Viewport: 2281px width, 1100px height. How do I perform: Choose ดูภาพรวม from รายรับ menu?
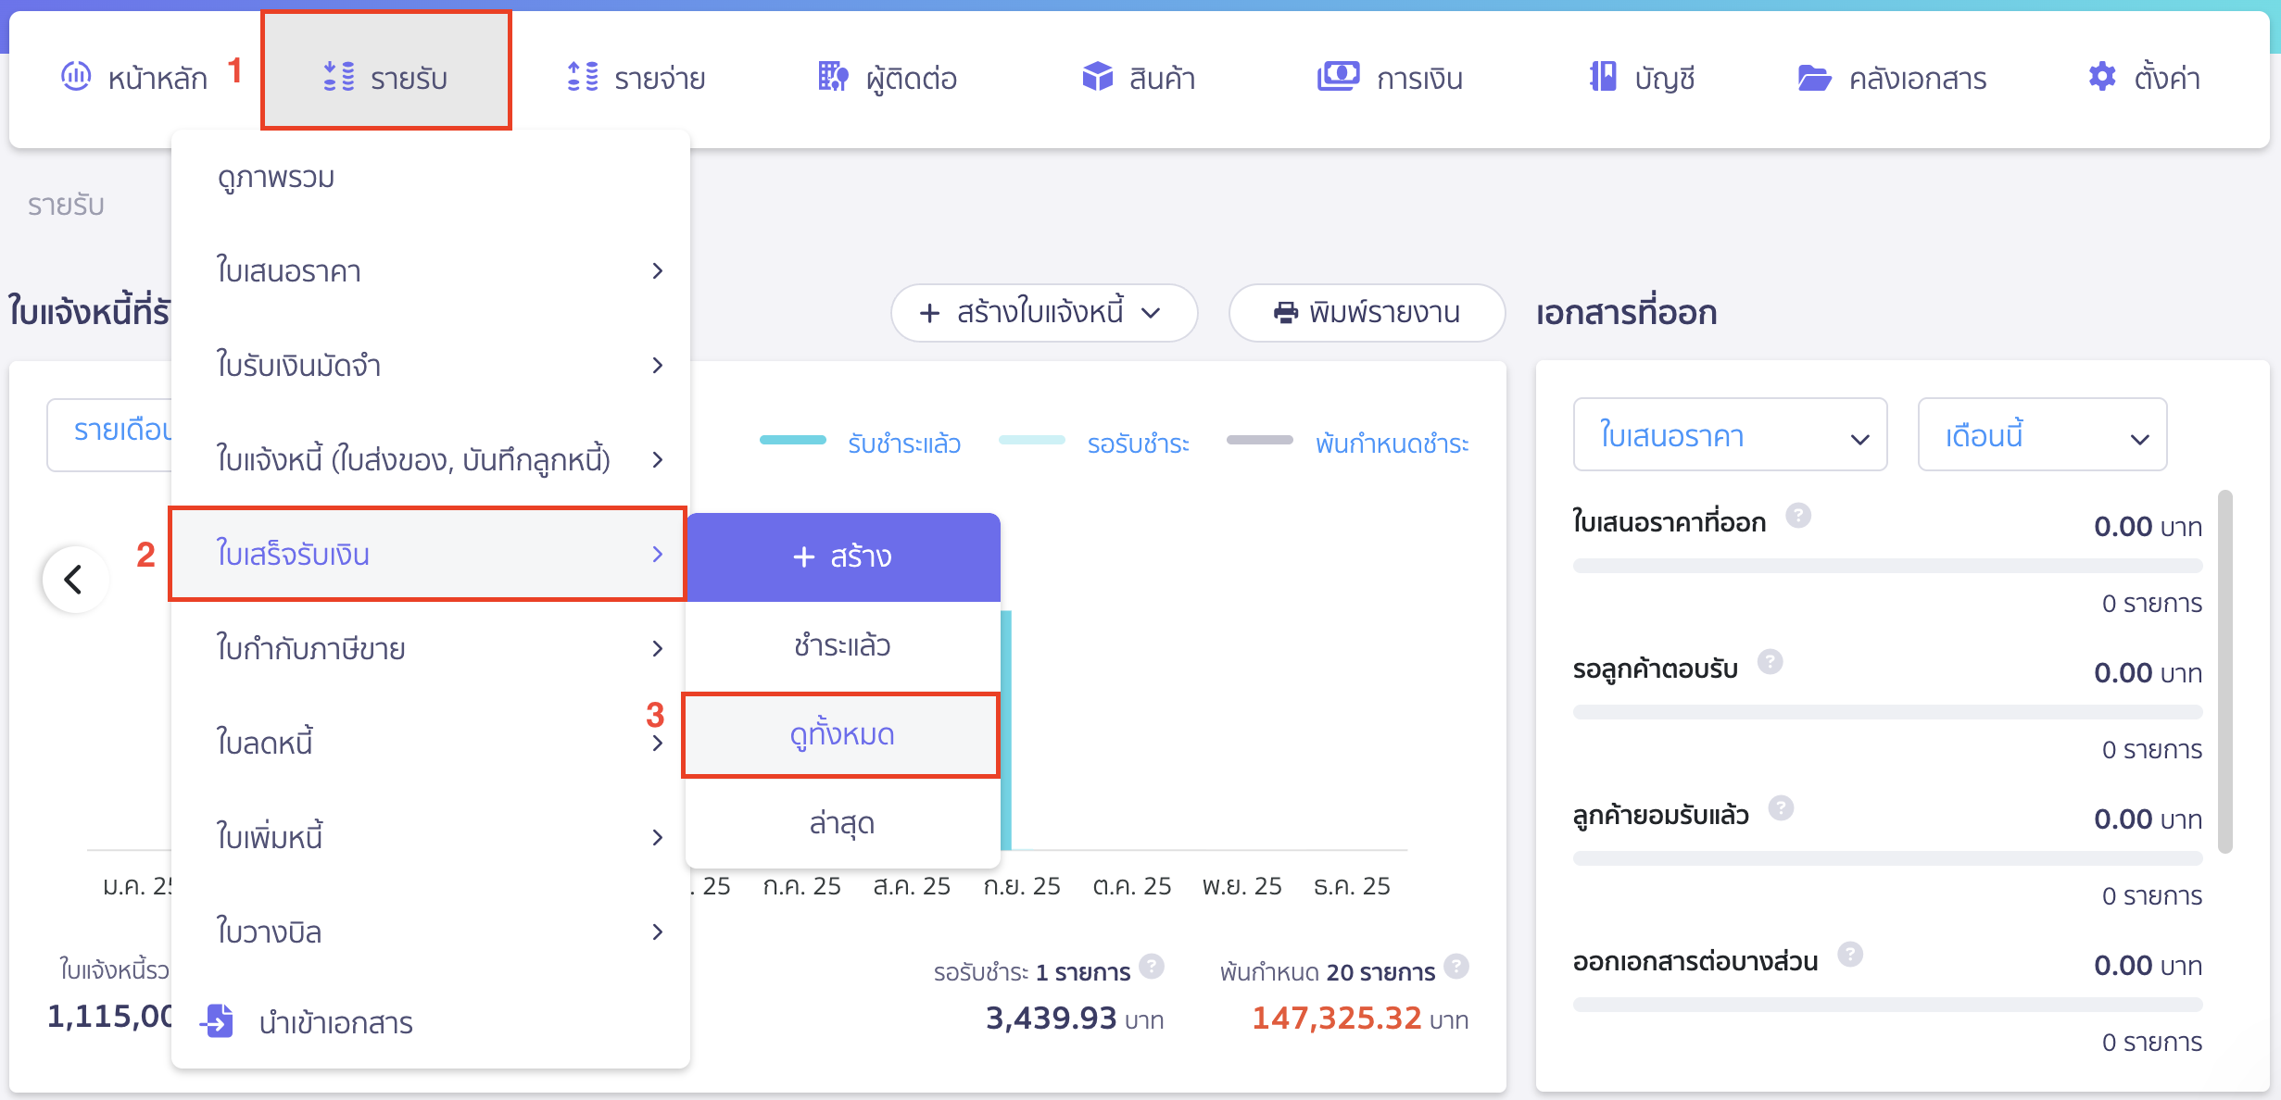pyautogui.click(x=276, y=176)
